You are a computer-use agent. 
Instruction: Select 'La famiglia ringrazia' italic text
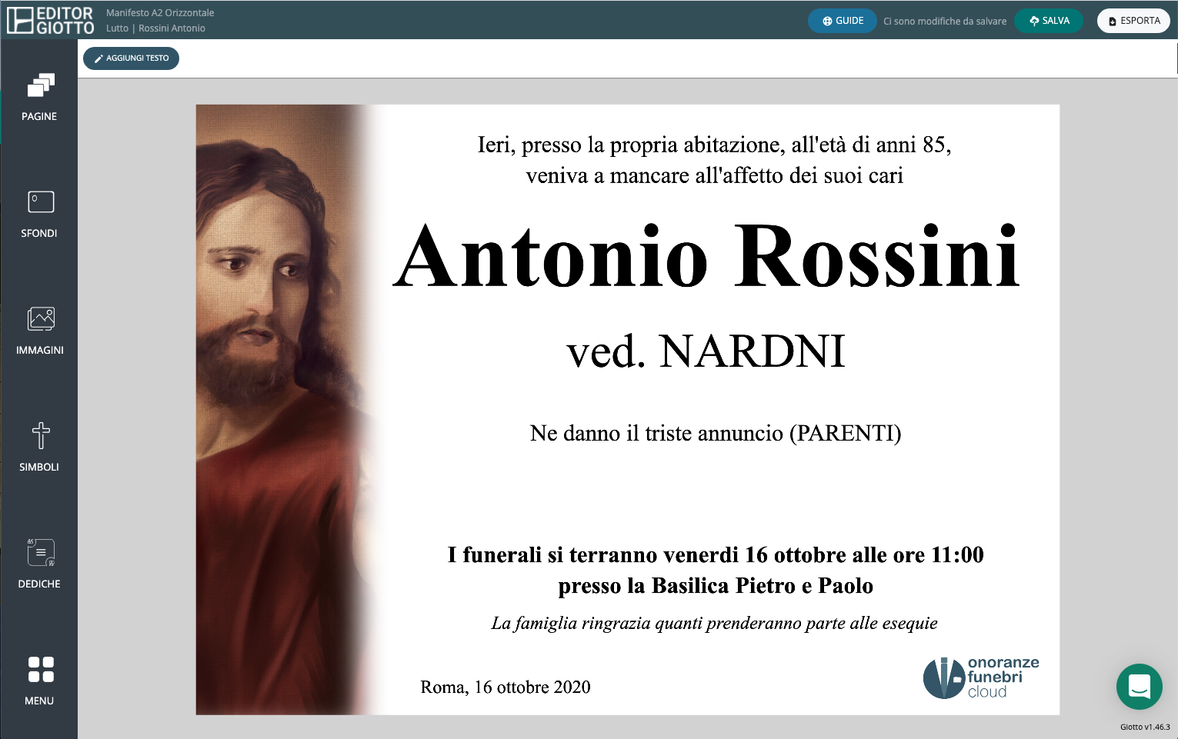[714, 623]
